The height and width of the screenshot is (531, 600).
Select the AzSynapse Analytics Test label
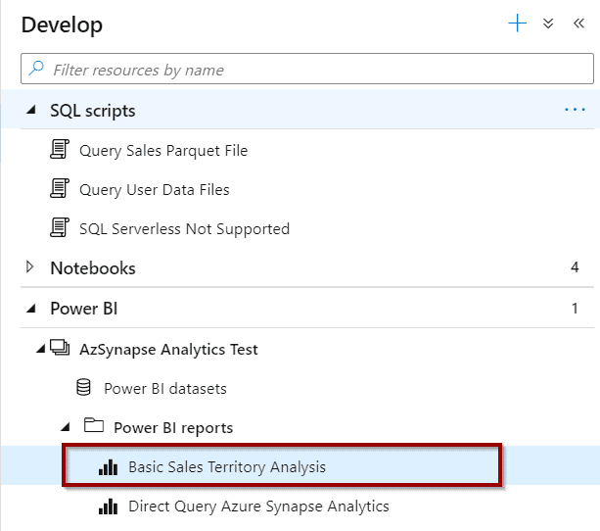pos(168,350)
